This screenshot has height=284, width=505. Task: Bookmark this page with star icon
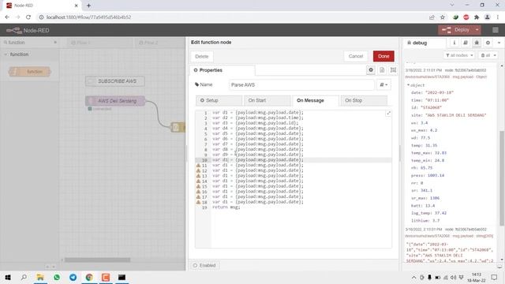coord(443,17)
